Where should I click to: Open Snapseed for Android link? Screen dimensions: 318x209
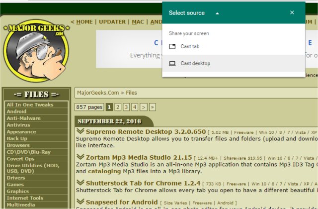(122, 203)
